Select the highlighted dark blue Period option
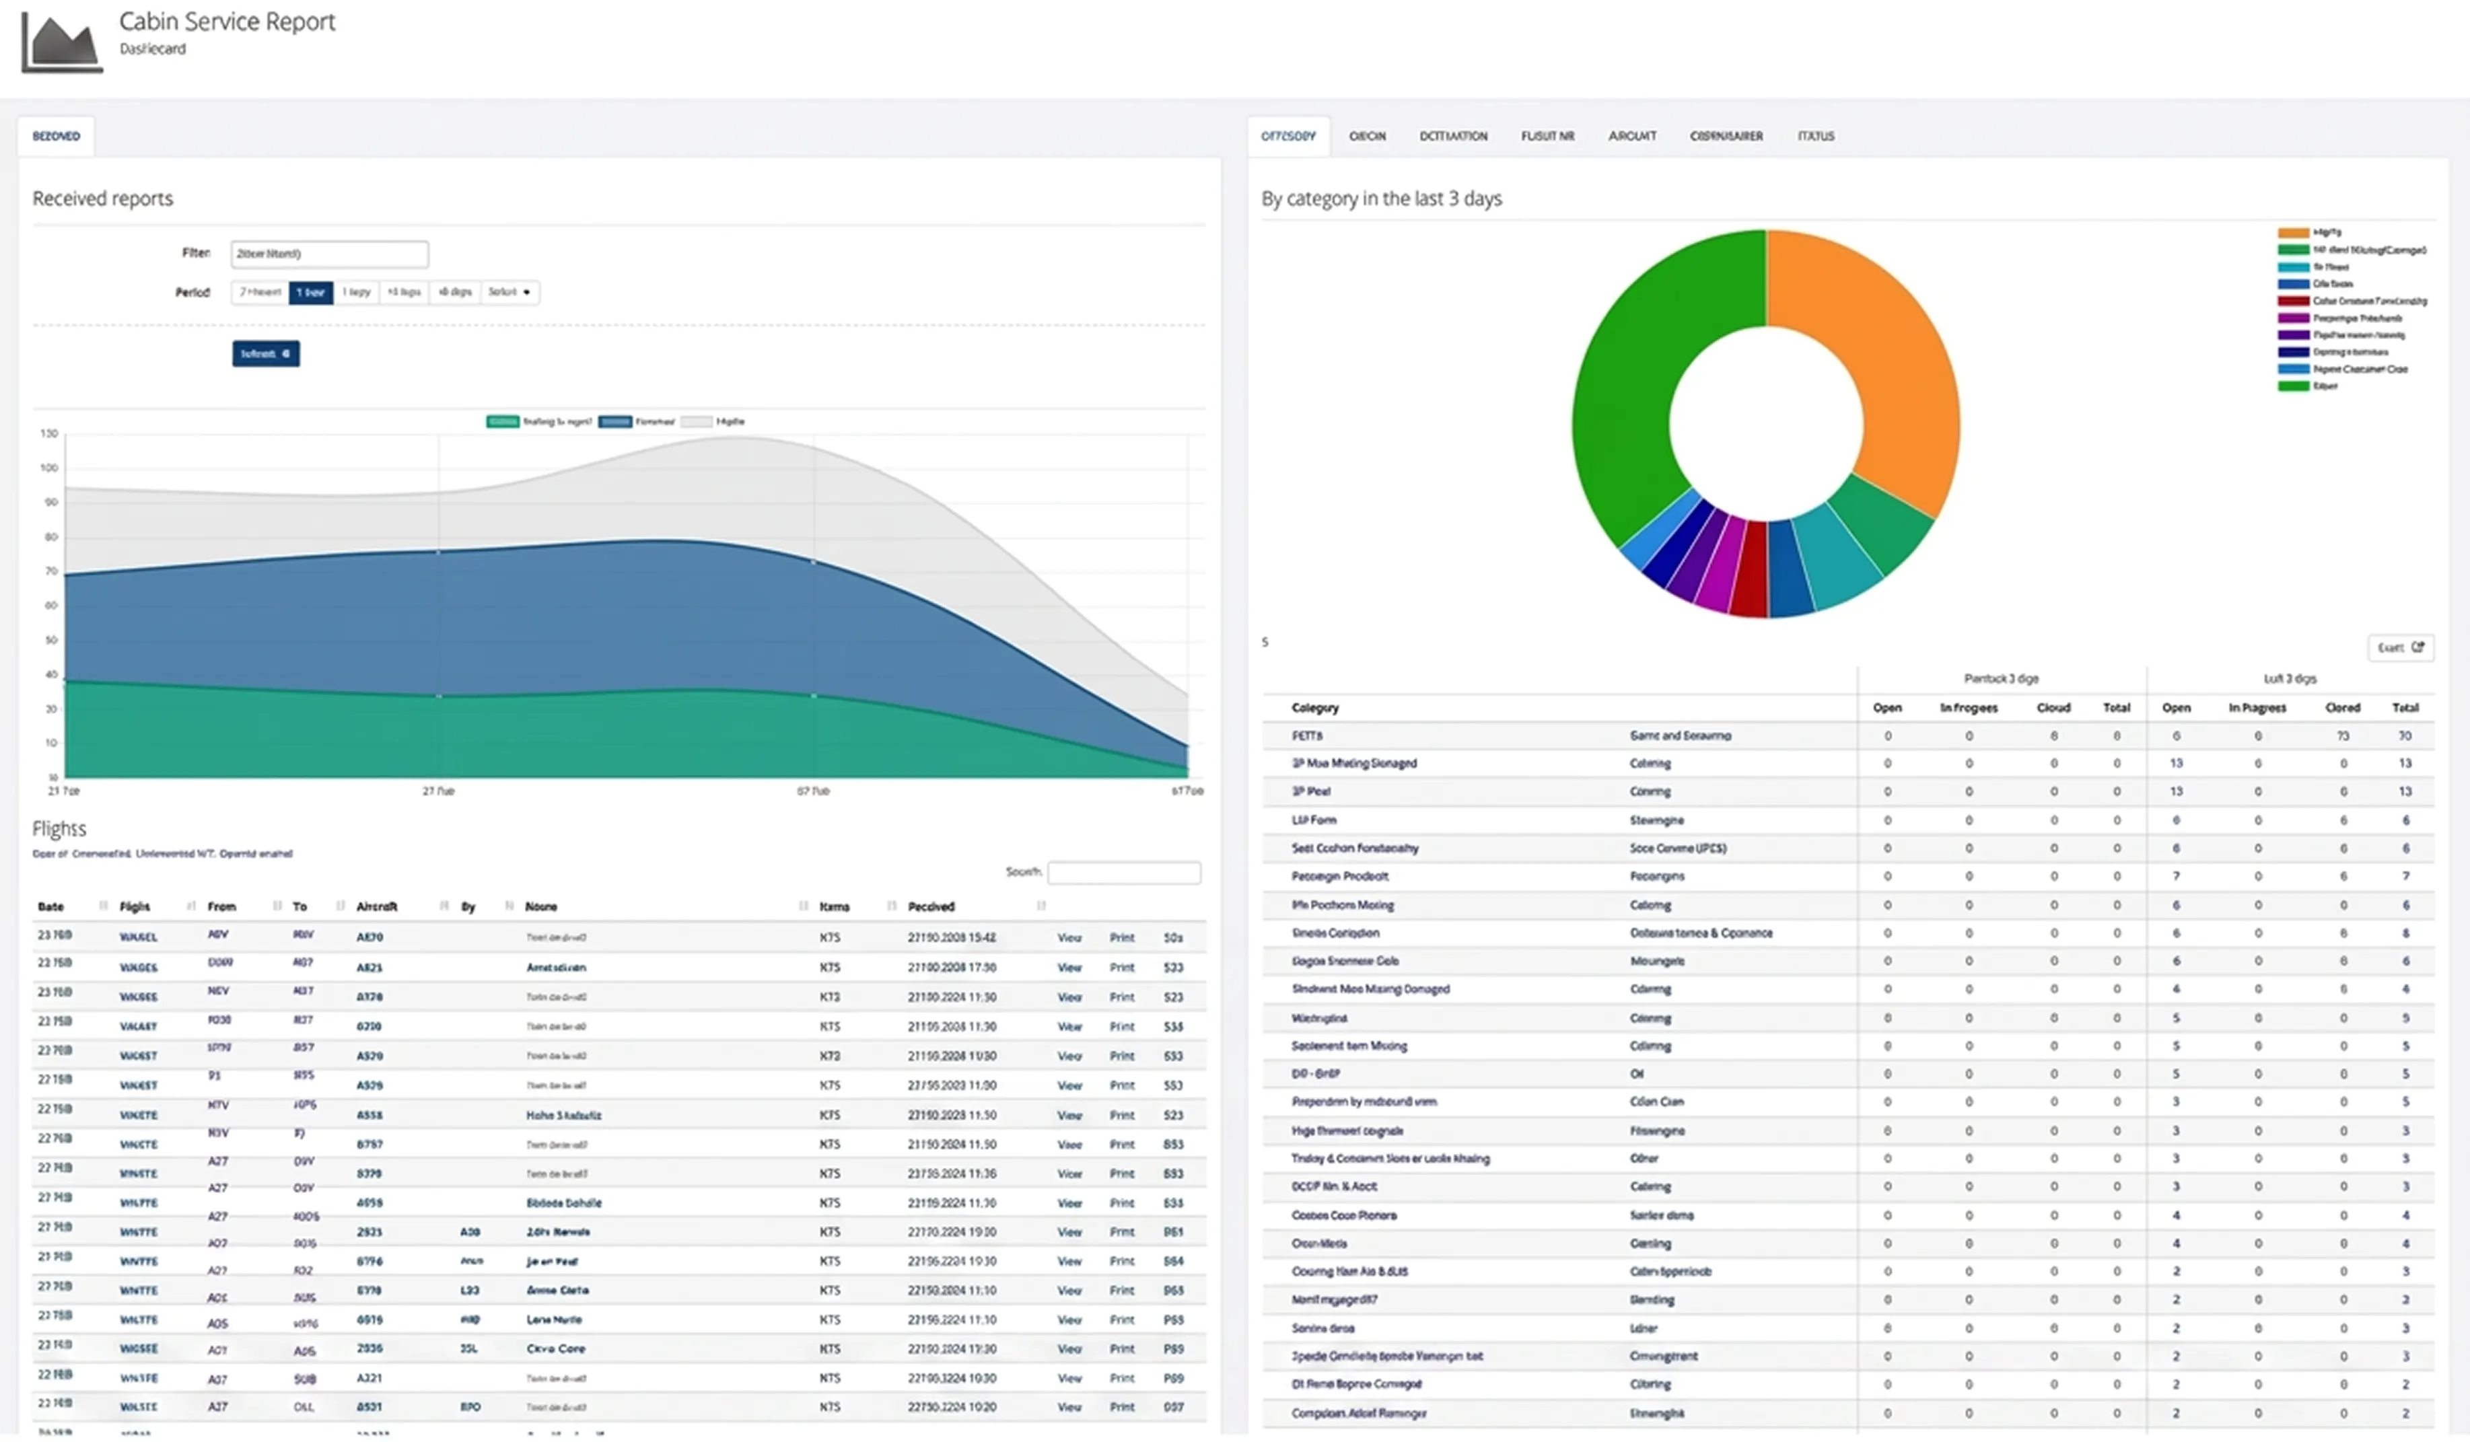Image resolution: width=2470 pixels, height=1442 pixels. tap(311, 292)
